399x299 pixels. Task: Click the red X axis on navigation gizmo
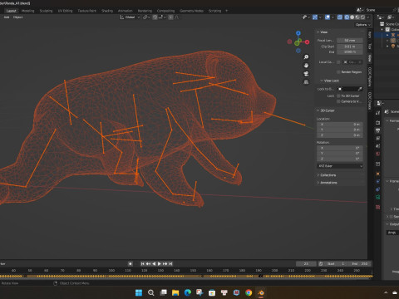[x=307, y=42]
